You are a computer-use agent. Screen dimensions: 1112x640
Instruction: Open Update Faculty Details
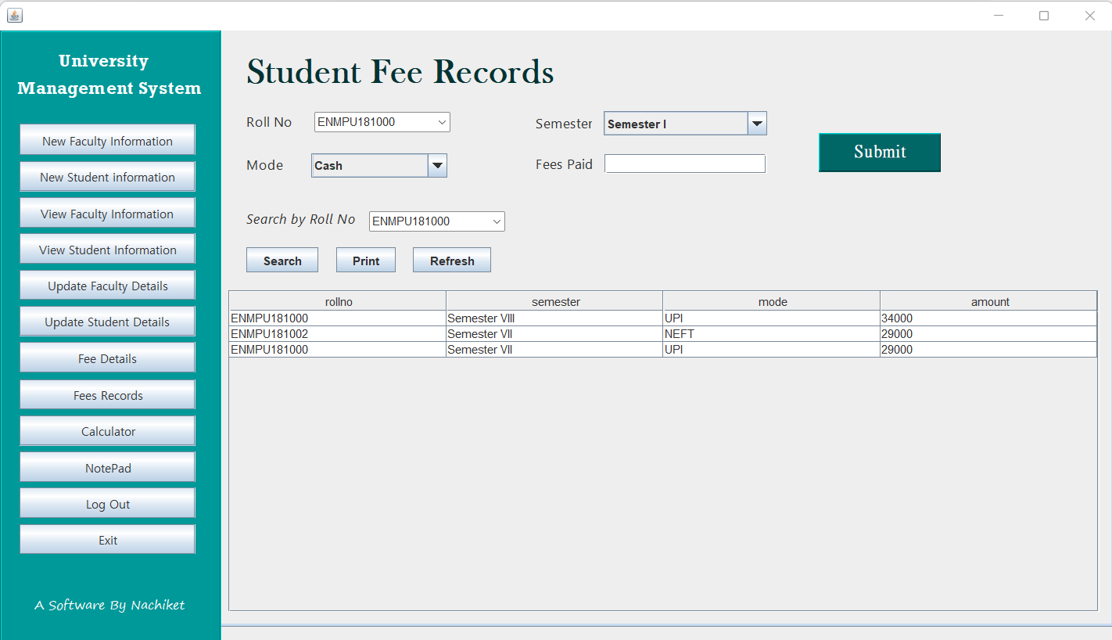pos(107,285)
